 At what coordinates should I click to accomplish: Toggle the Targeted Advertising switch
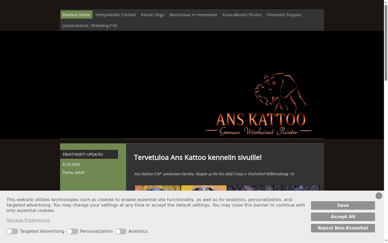[x=12, y=231]
